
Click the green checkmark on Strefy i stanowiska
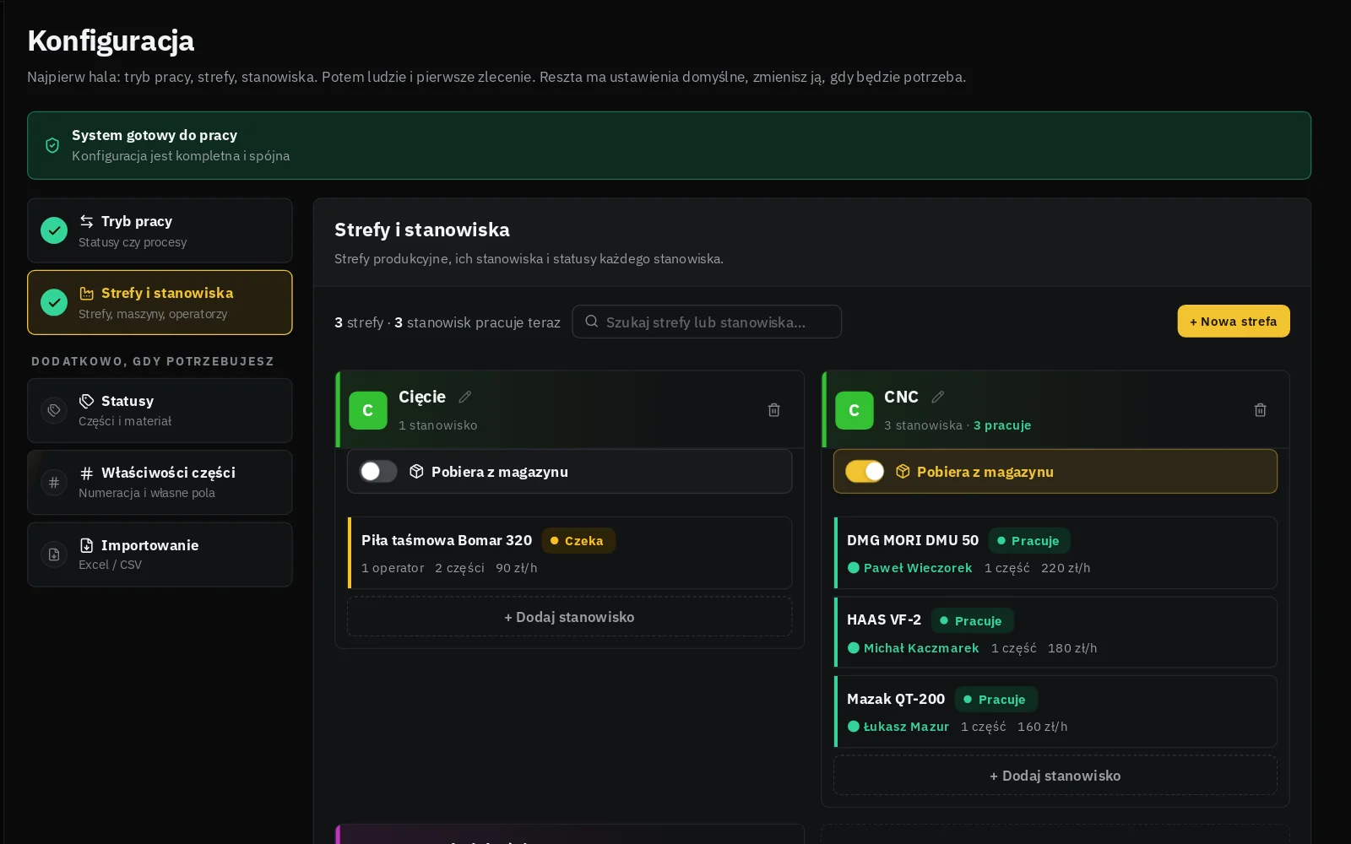click(54, 302)
